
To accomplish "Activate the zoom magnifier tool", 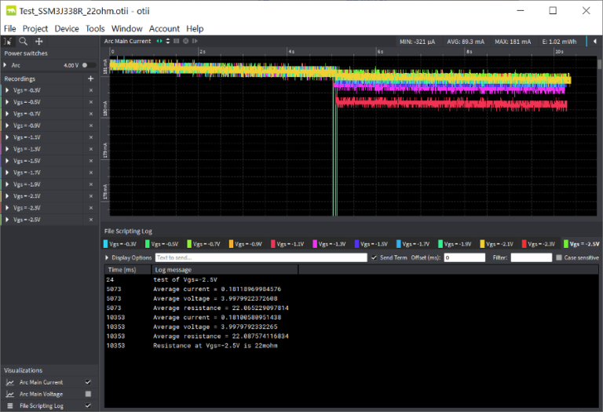I will click(x=24, y=41).
